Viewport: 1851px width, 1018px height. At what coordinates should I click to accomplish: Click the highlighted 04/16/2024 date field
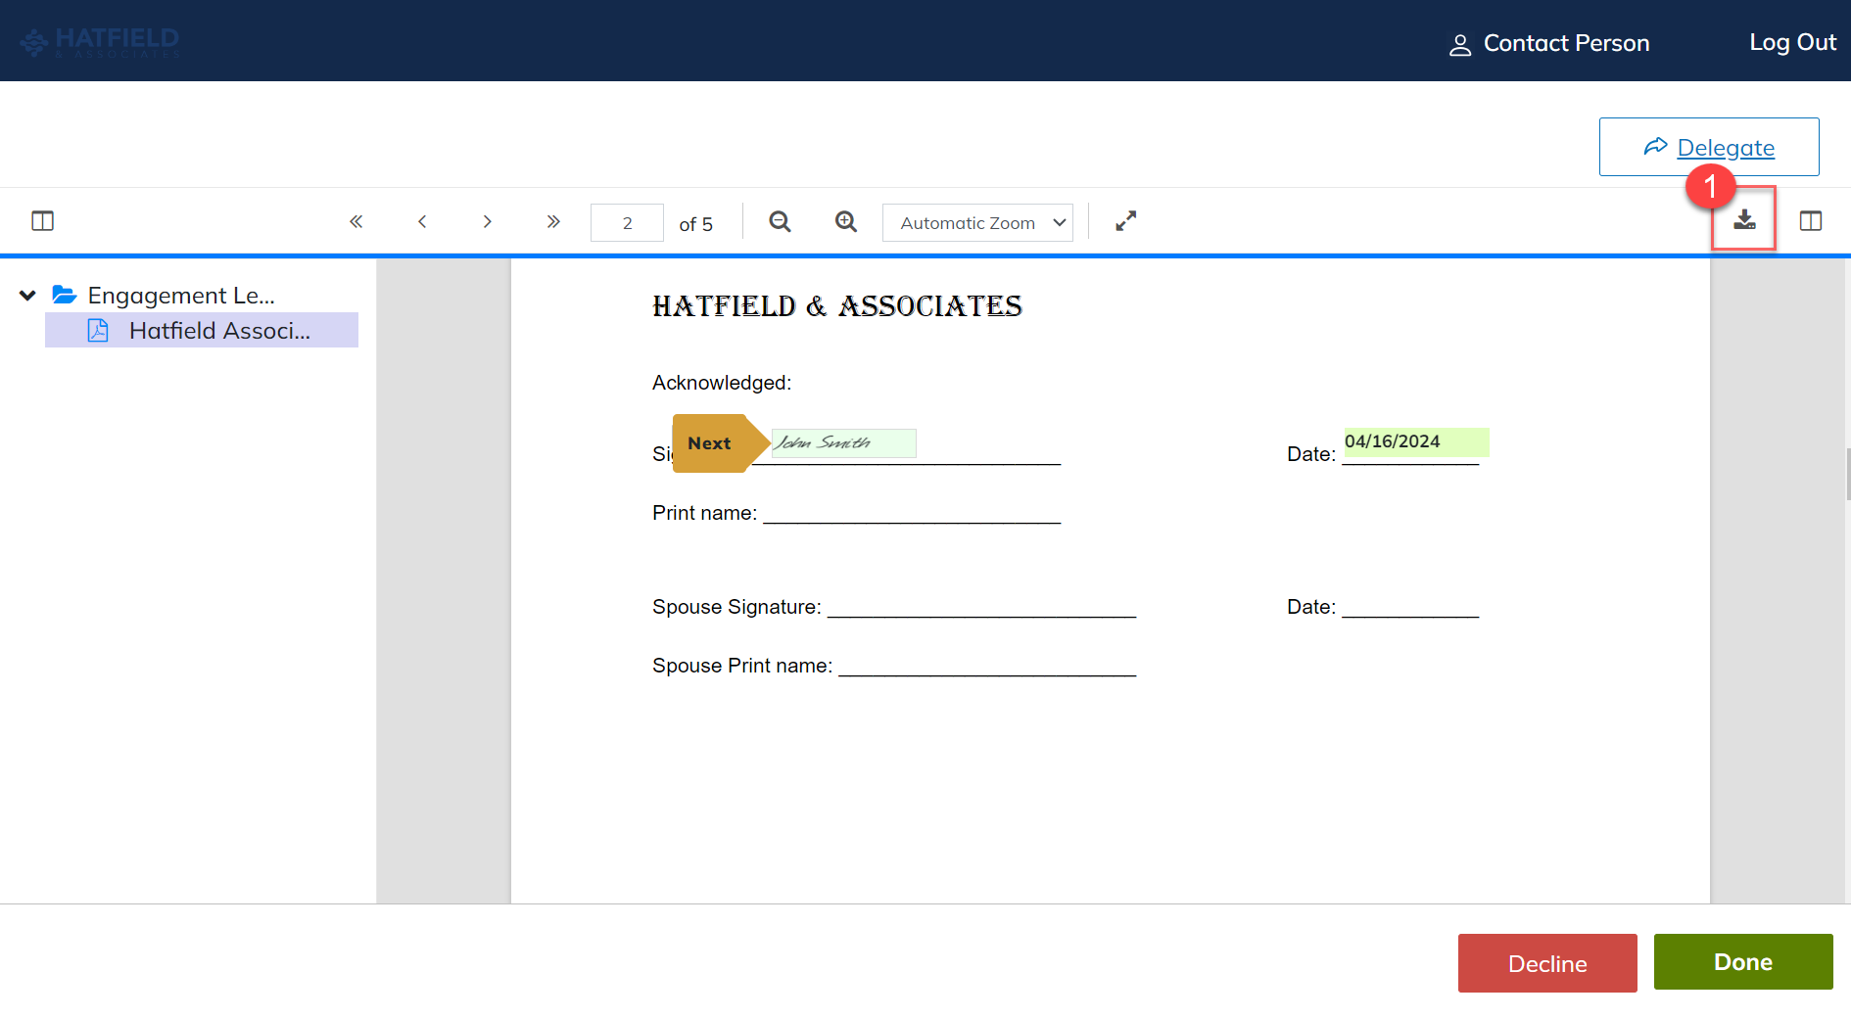(1415, 442)
